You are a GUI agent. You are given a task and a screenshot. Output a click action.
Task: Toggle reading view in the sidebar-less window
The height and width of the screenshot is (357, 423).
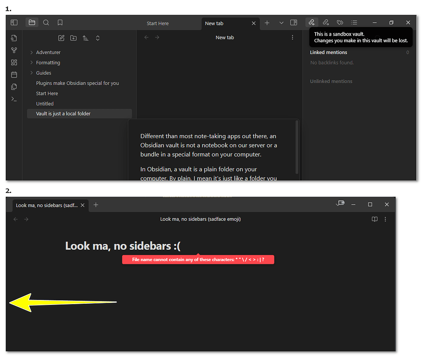[374, 219]
